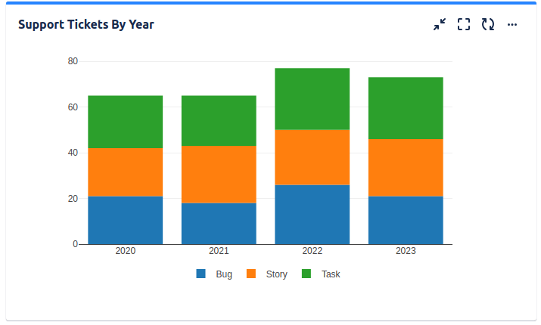541x325 pixels.
Task: Minimize the Support Tickets gadget
Action: [440, 25]
